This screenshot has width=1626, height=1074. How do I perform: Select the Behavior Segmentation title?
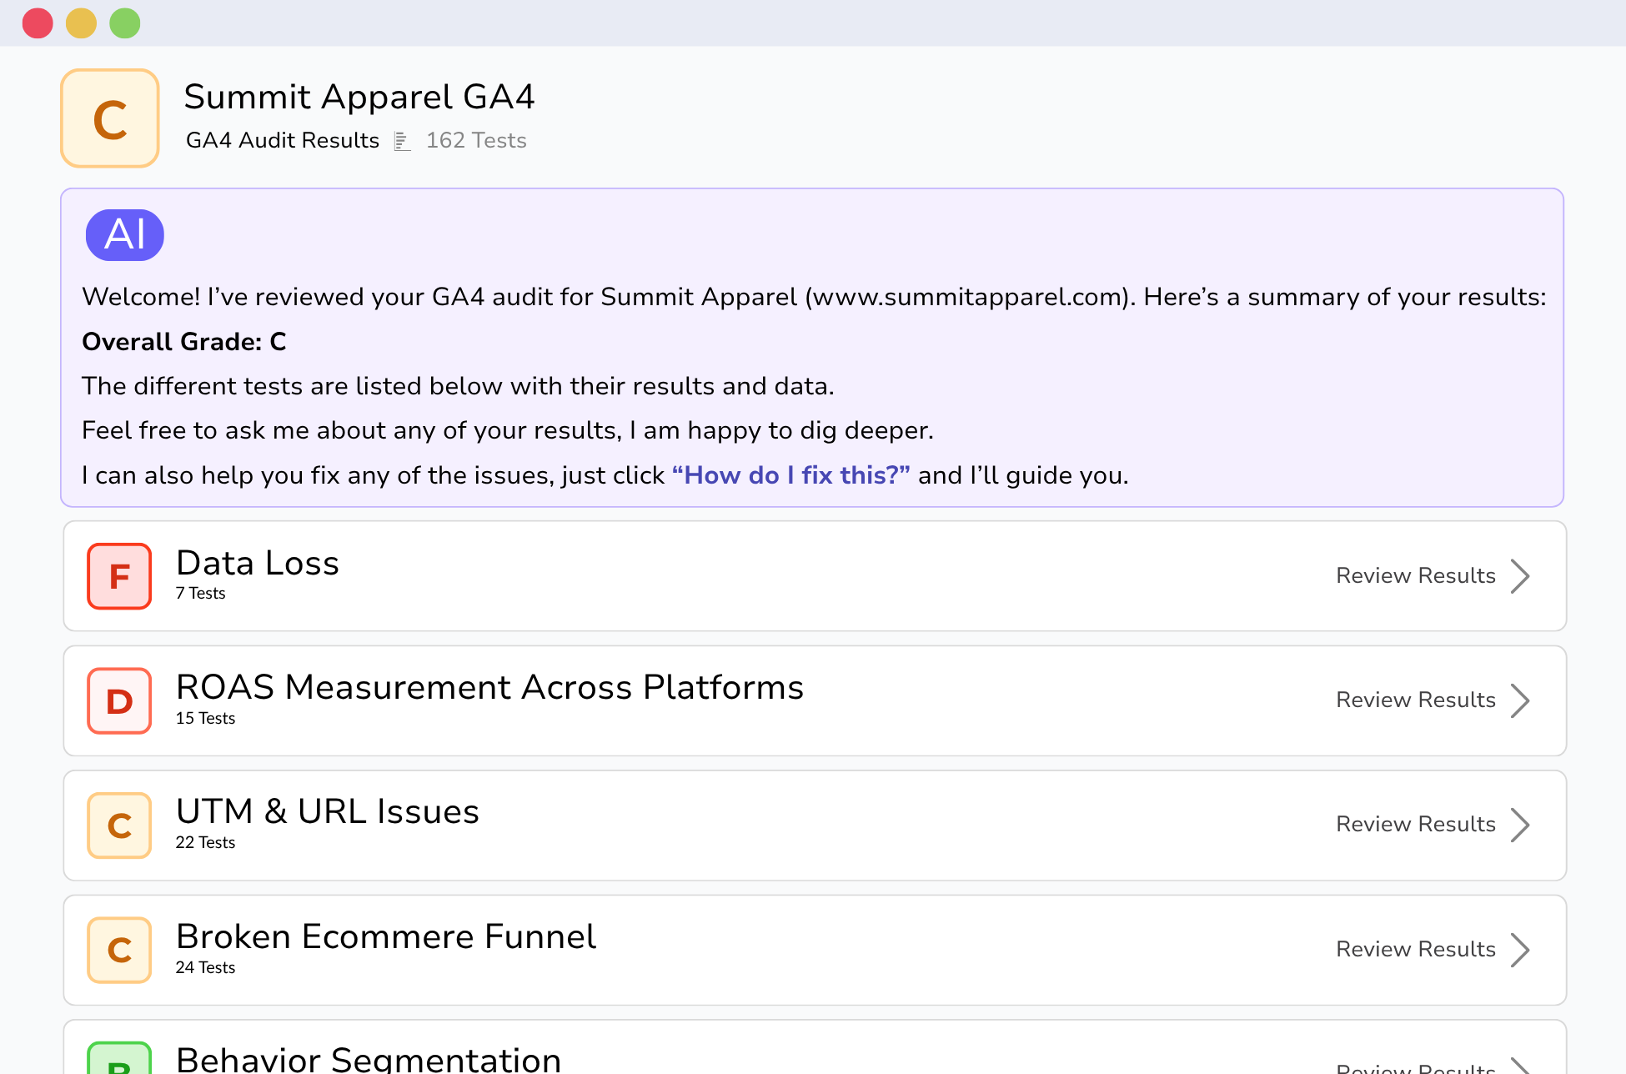click(369, 1059)
